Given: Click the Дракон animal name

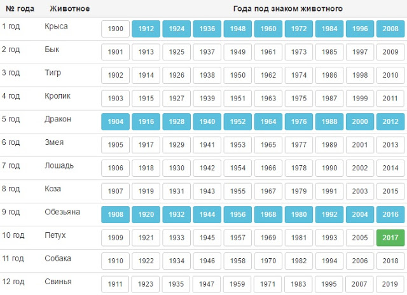Looking at the screenshot, I should click(58, 120).
